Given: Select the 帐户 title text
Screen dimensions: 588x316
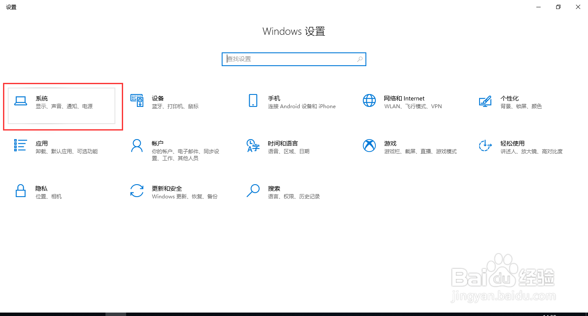Looking at the screenshot, I should (x=158, y=143).
